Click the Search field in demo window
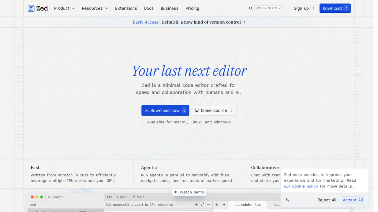This screenshot has height=212, width=378. pos(74,197)
